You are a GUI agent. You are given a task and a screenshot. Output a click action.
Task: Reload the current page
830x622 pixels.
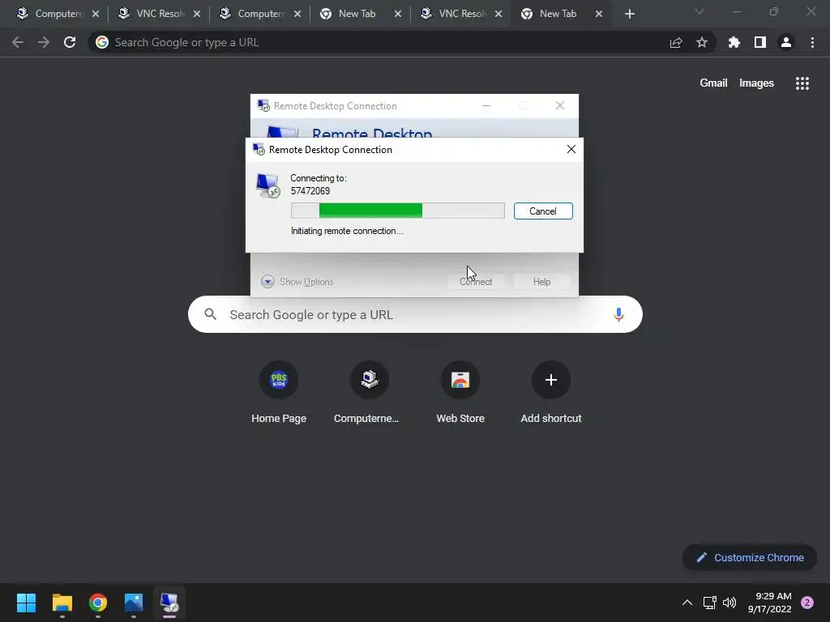pos(70,42)
